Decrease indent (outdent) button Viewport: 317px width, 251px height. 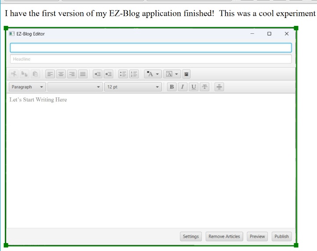pyautogui.click(x=98, y=74)
